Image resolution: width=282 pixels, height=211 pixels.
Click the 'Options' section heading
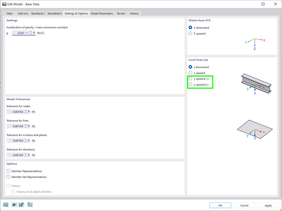[x=12, y=164]
